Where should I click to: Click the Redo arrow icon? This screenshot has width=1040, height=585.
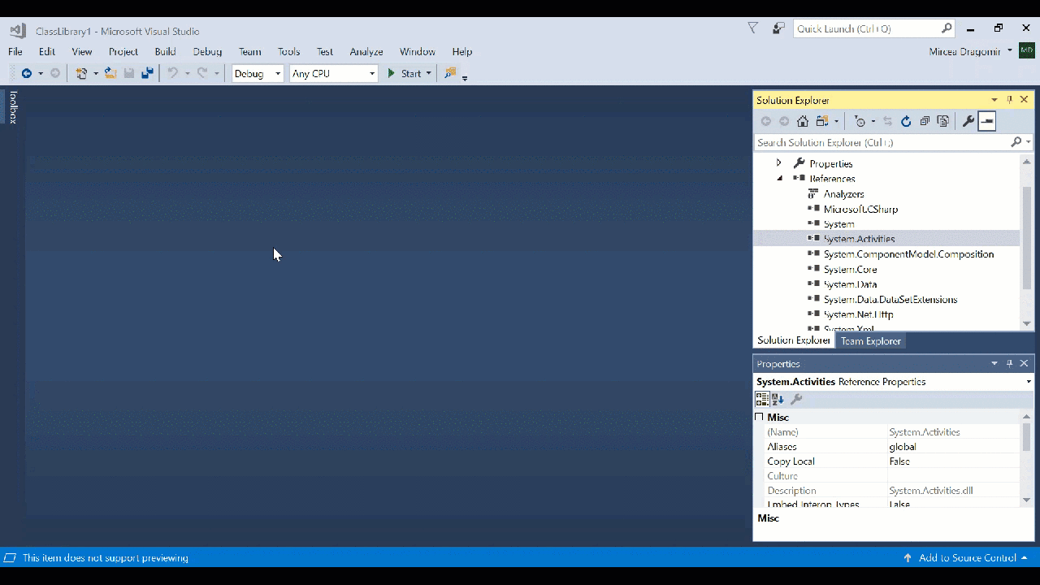[202, 73]
